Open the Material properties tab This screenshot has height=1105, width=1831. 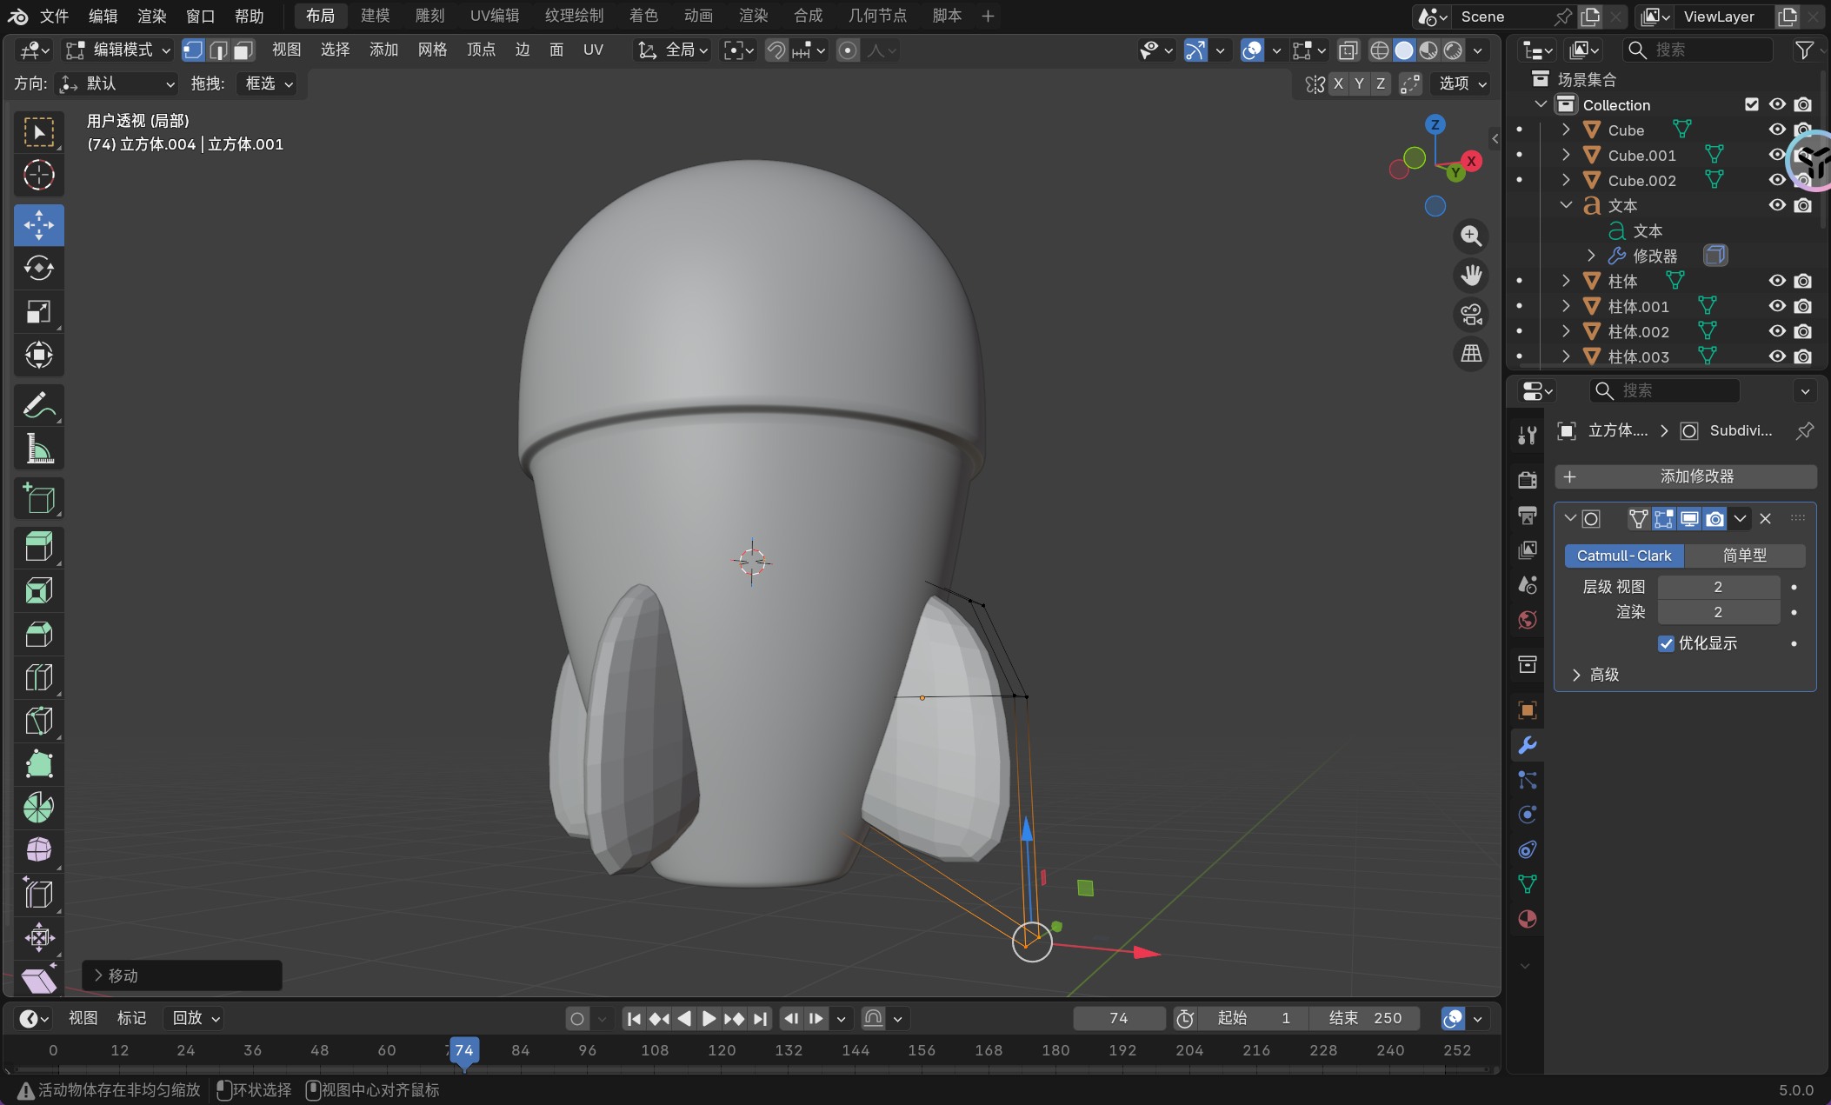pyautogui.click(x=1527, y=919)
